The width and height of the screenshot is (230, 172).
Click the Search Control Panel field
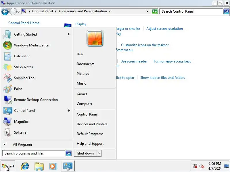coord(191,11)
